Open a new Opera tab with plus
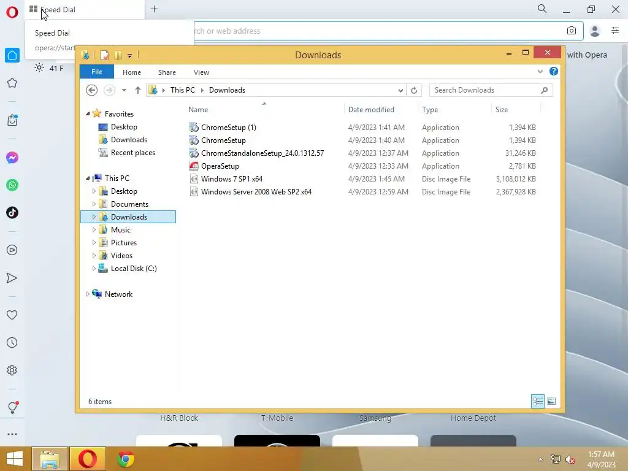 click(x=154, y=9)
